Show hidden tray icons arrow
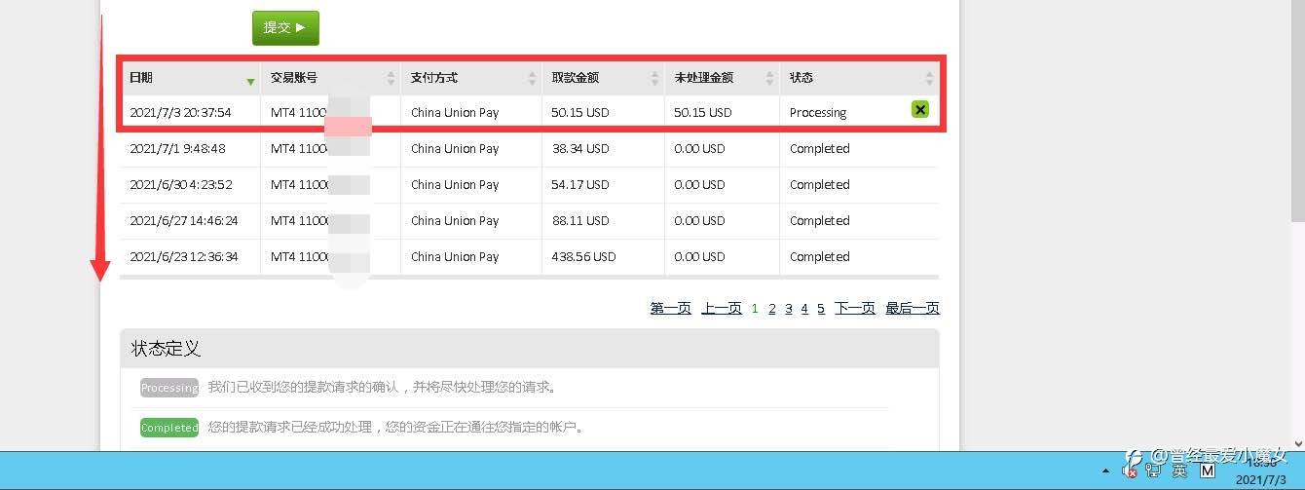The width and height of the screenshot is (1305, 490). tap(1106, 471)
